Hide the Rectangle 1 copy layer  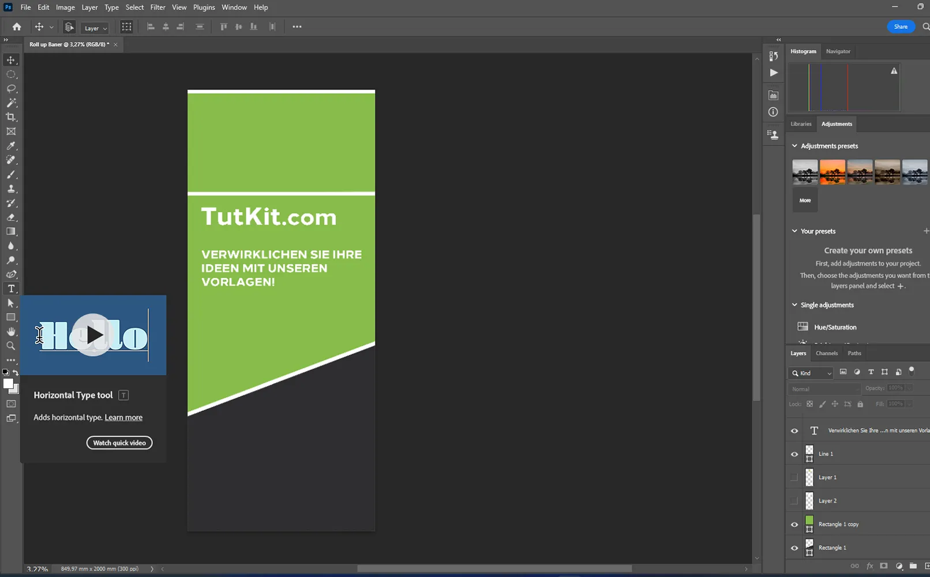[x=794, y=524]
